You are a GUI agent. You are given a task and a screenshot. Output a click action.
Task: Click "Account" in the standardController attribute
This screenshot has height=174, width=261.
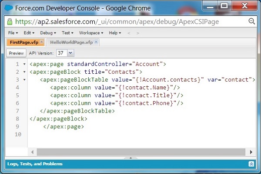click(147, 64)
